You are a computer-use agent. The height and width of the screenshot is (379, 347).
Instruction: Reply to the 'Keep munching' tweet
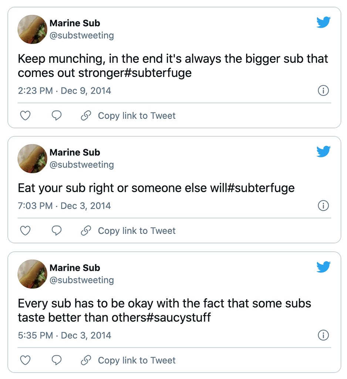click(x=57, y=115)
